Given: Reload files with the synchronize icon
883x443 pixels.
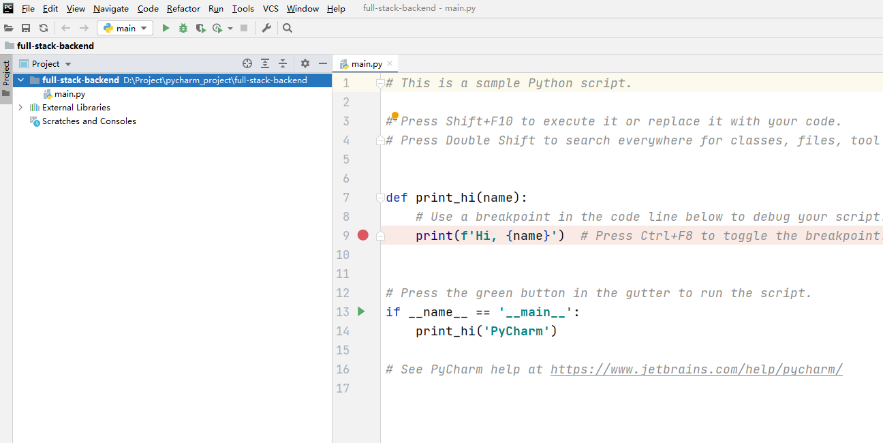Looking at the screenshot, I should 44,28.
